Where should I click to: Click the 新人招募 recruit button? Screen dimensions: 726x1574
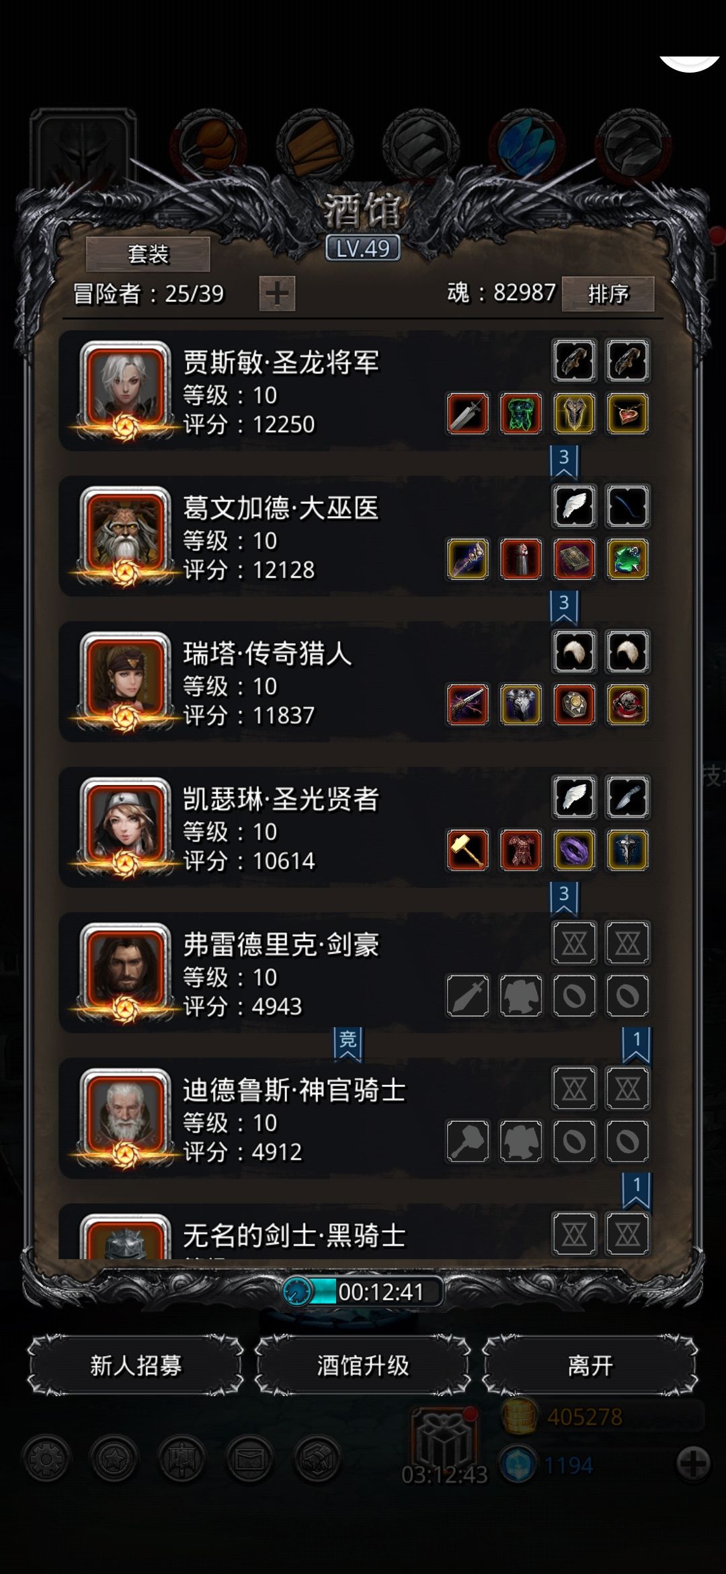136,1365
